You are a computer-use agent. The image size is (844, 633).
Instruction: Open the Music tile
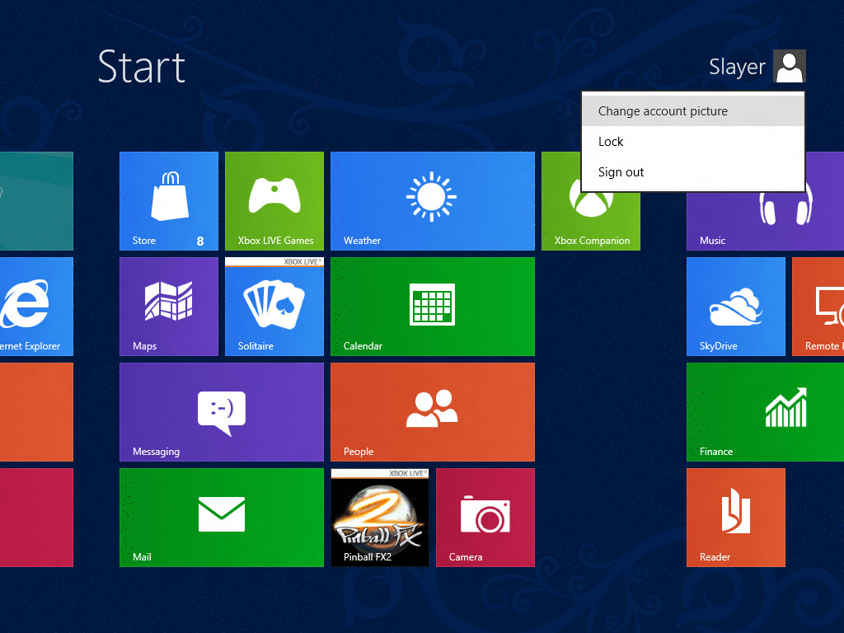coord(765,221)
